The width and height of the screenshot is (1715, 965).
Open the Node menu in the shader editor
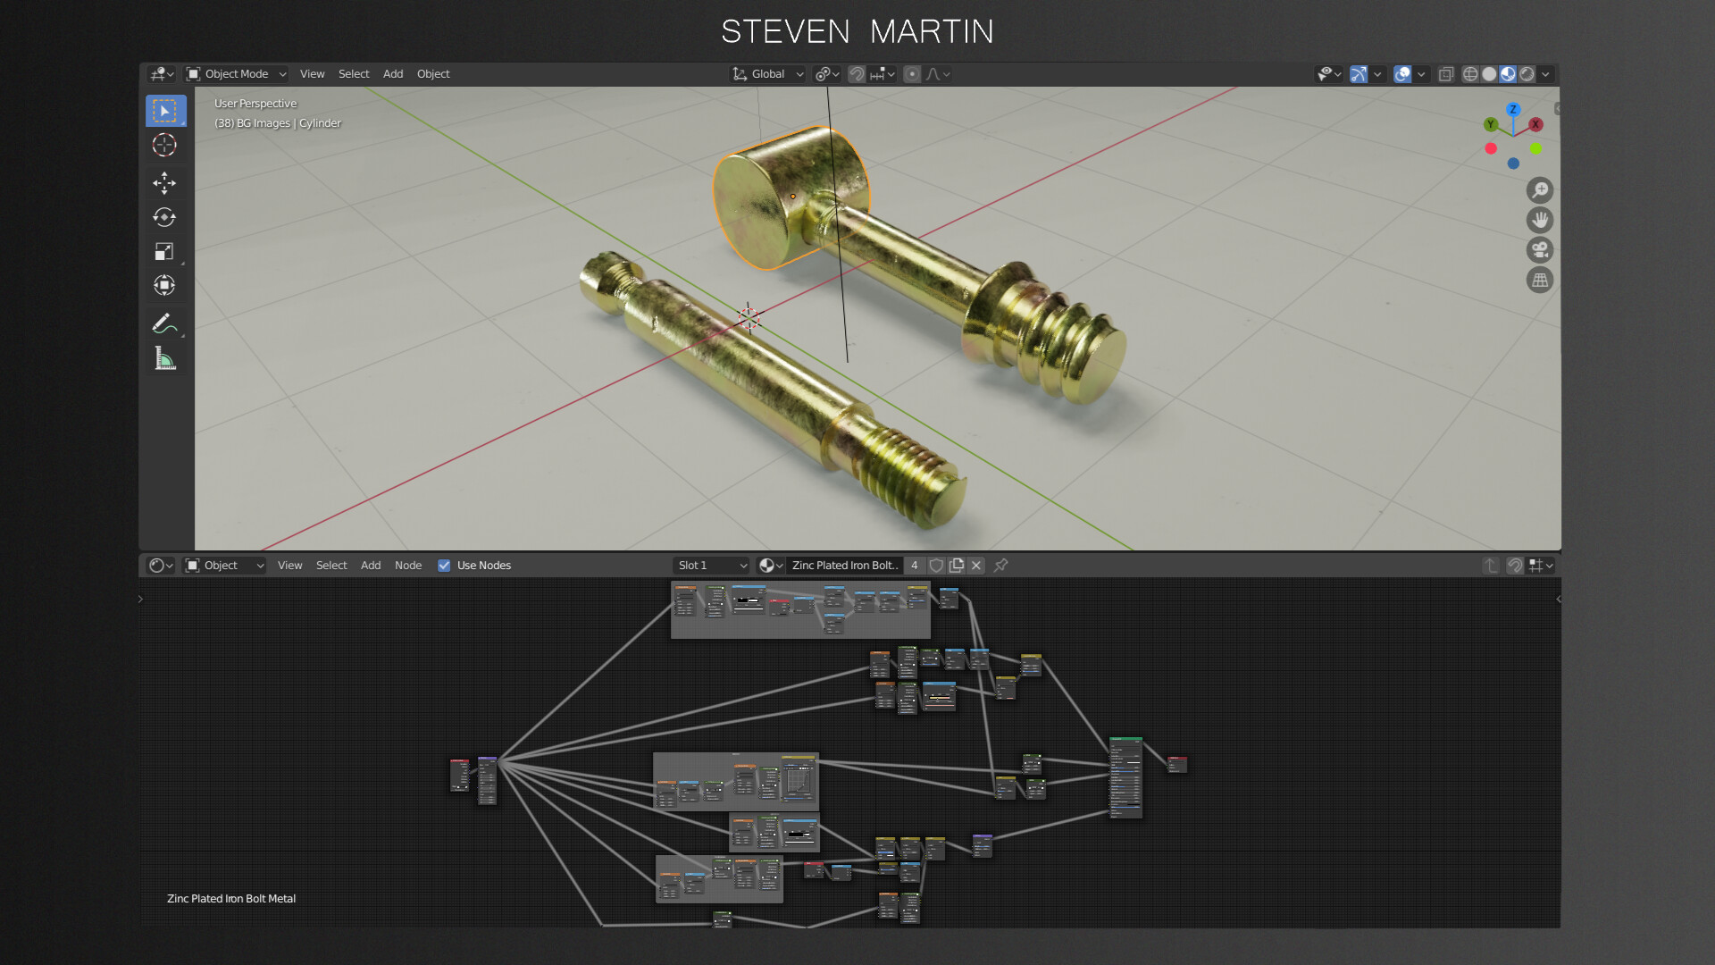pos(408,565)
